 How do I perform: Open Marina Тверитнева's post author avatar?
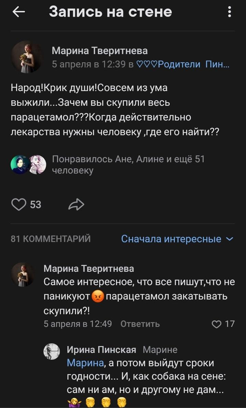coord(27,57)
